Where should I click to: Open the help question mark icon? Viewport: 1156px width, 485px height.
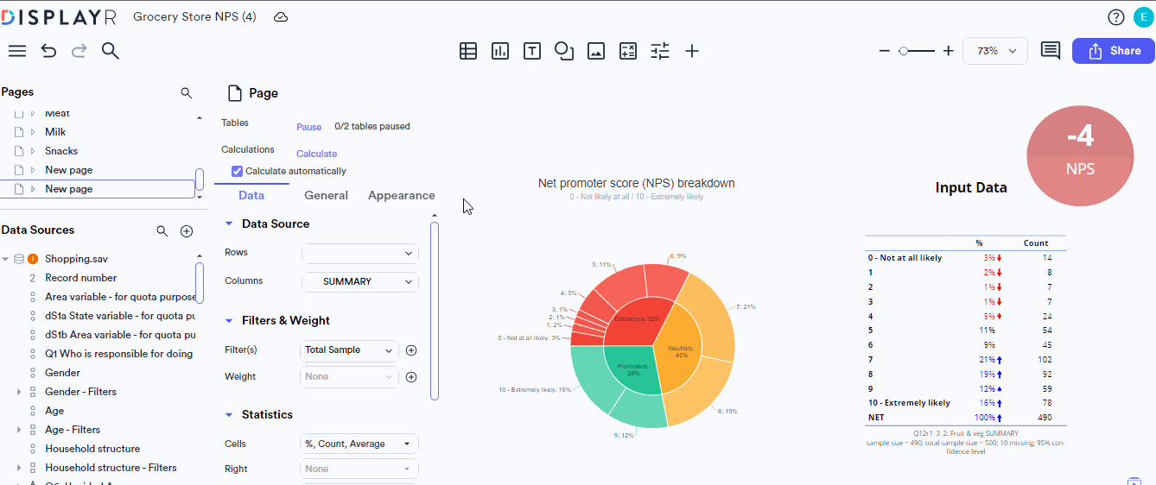click(1116, 17)
